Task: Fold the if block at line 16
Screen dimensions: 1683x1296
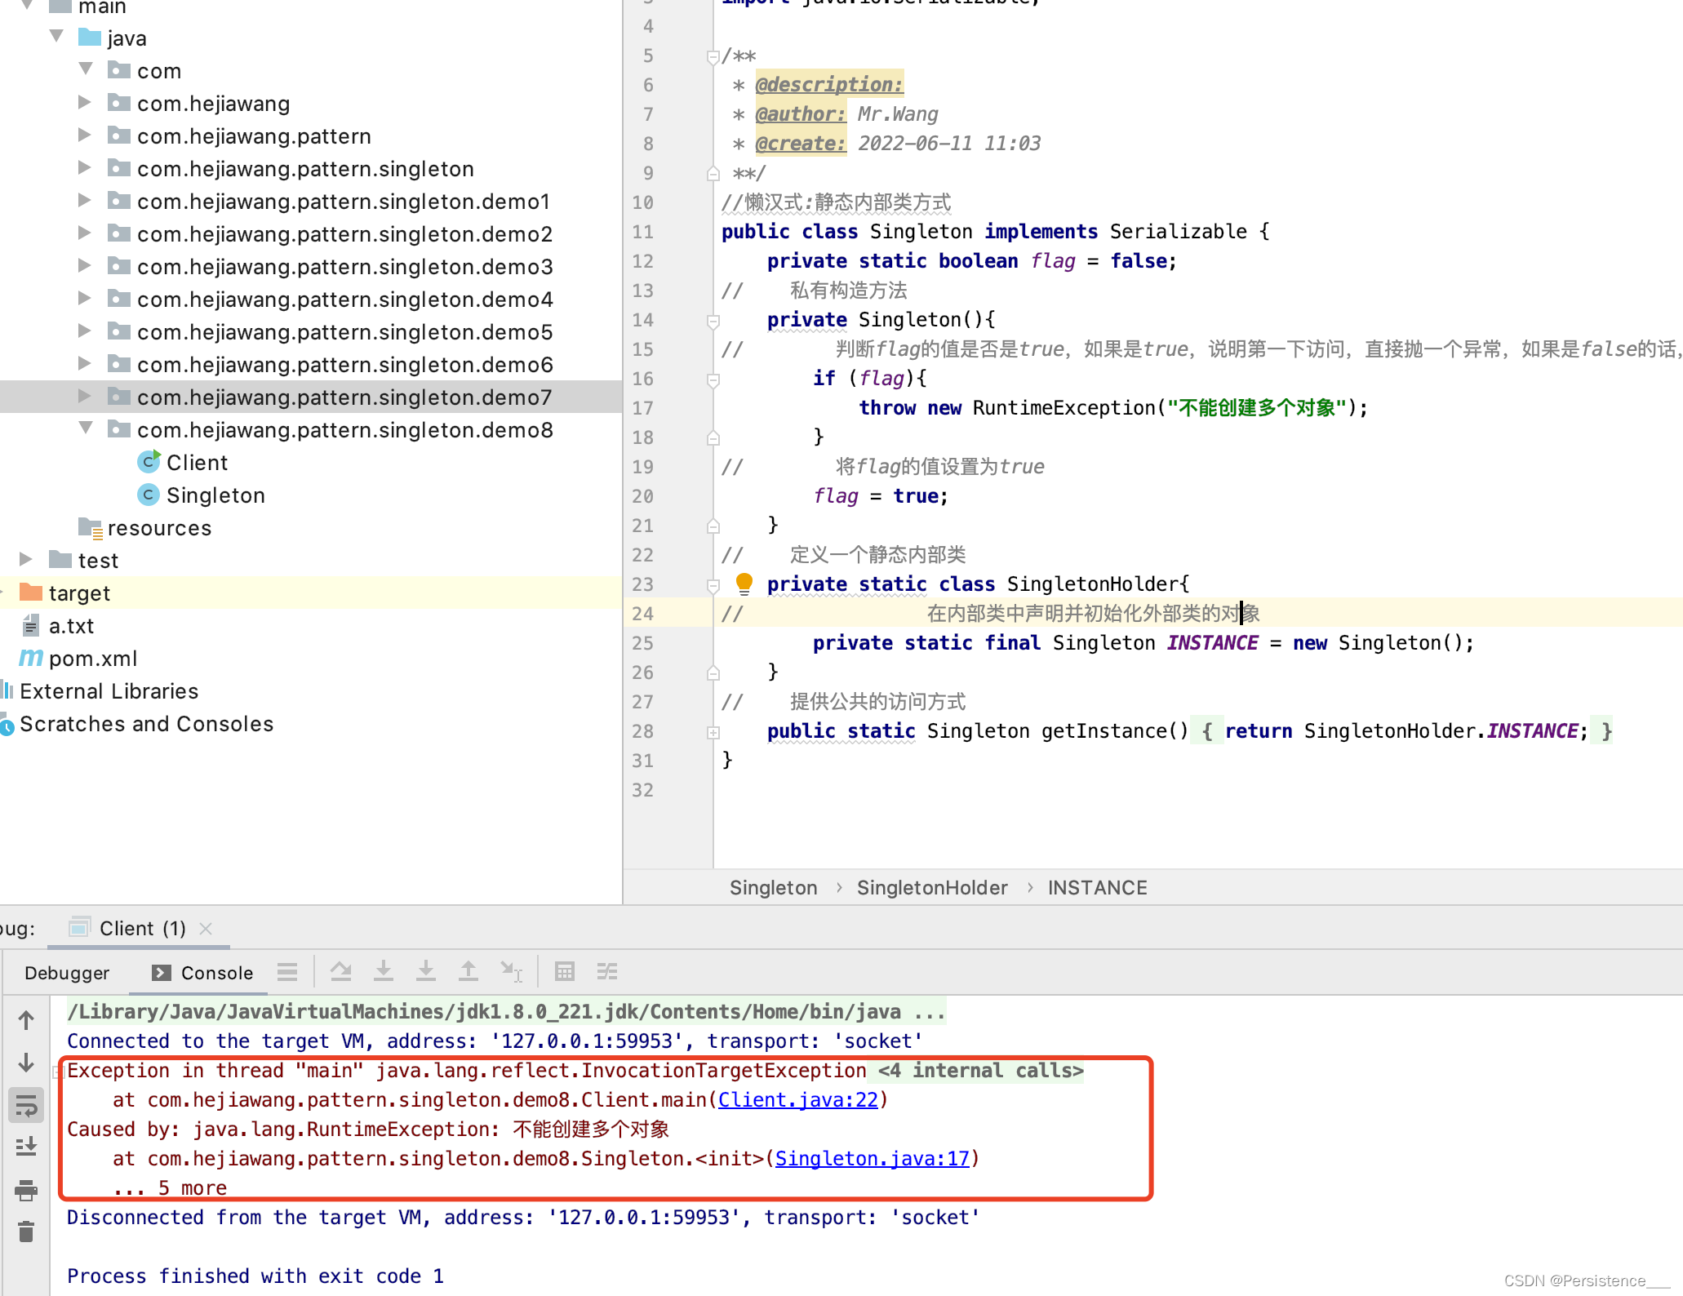Action: pyautogui.click(x=713, y=379)
